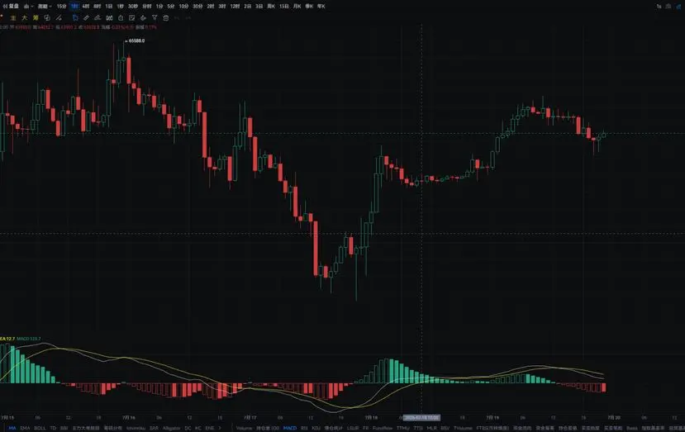685x432 pixels.
Task: Switch to the 1日 timeframe
Action: click(x=109, y=6)
